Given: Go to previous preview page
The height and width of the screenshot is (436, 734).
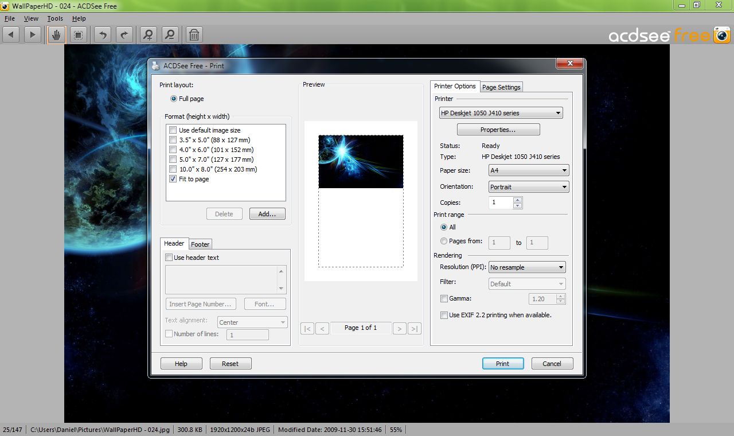Looking at the screenshot, I should (322, 328).
